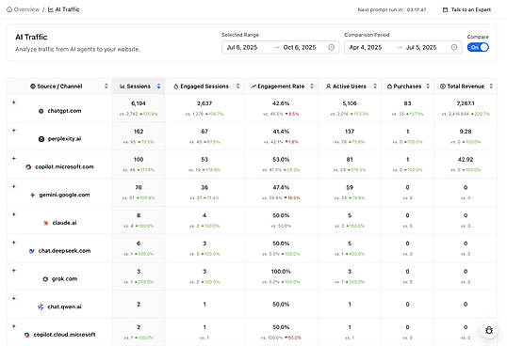The height and width of the screenshot is (346, 507).
Task: Click the copilot.microsoft.com logo icon
Action: tap(28, 167)
